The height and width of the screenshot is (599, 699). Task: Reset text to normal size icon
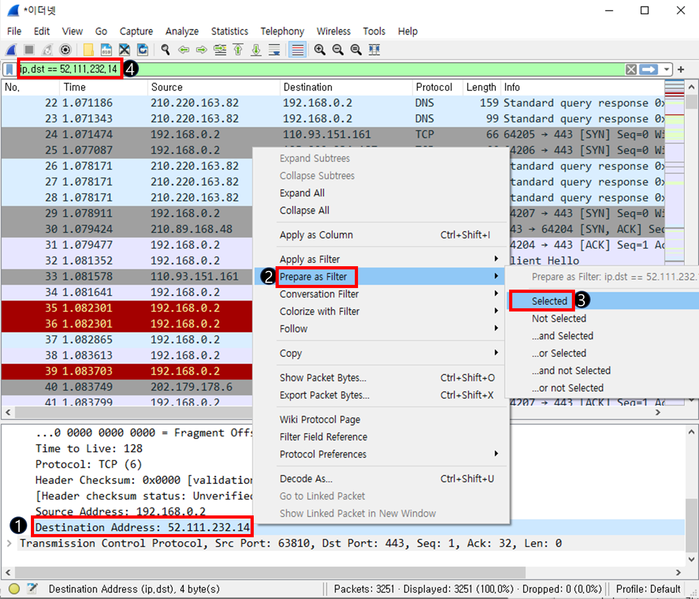[356, 50]
